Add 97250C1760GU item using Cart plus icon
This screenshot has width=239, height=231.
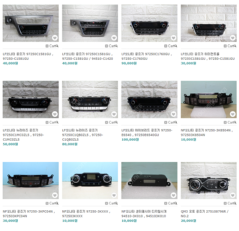[166, 46]
